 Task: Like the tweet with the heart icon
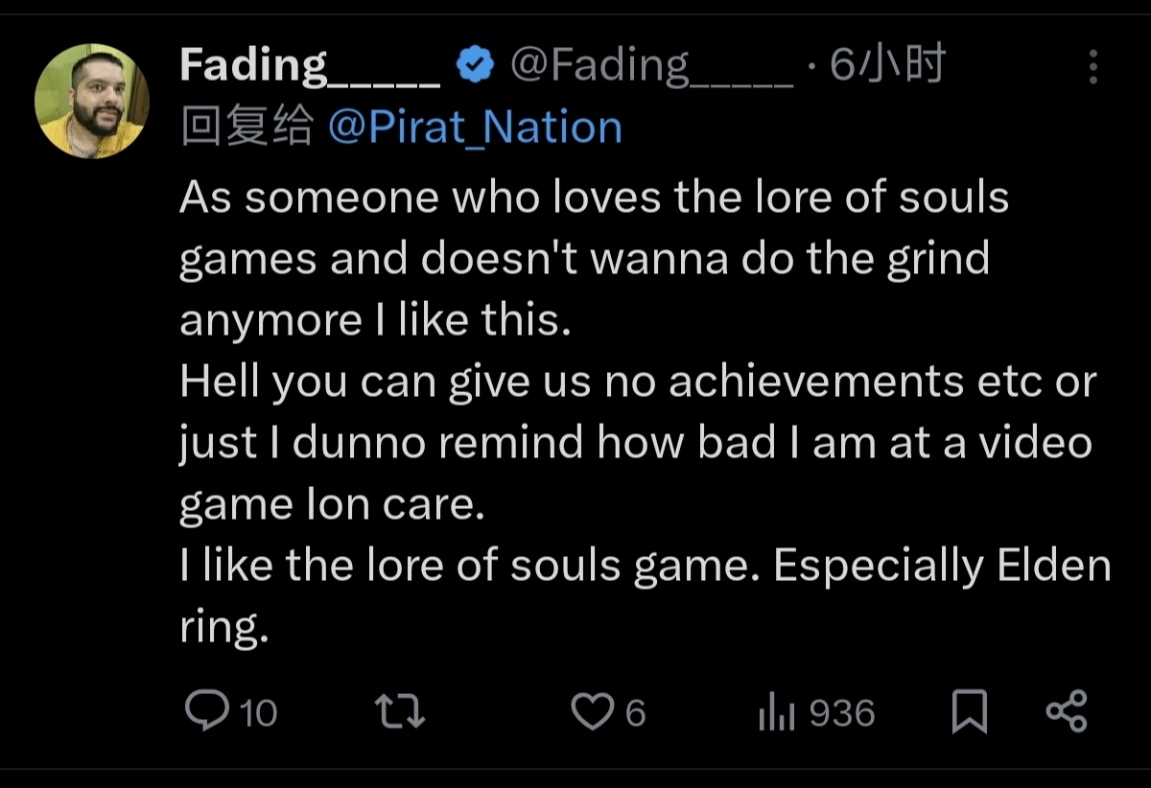tap(592, 712)
